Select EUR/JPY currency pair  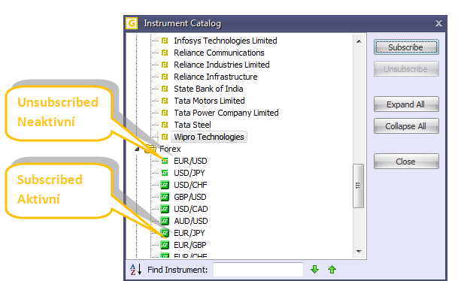point(190,233)
